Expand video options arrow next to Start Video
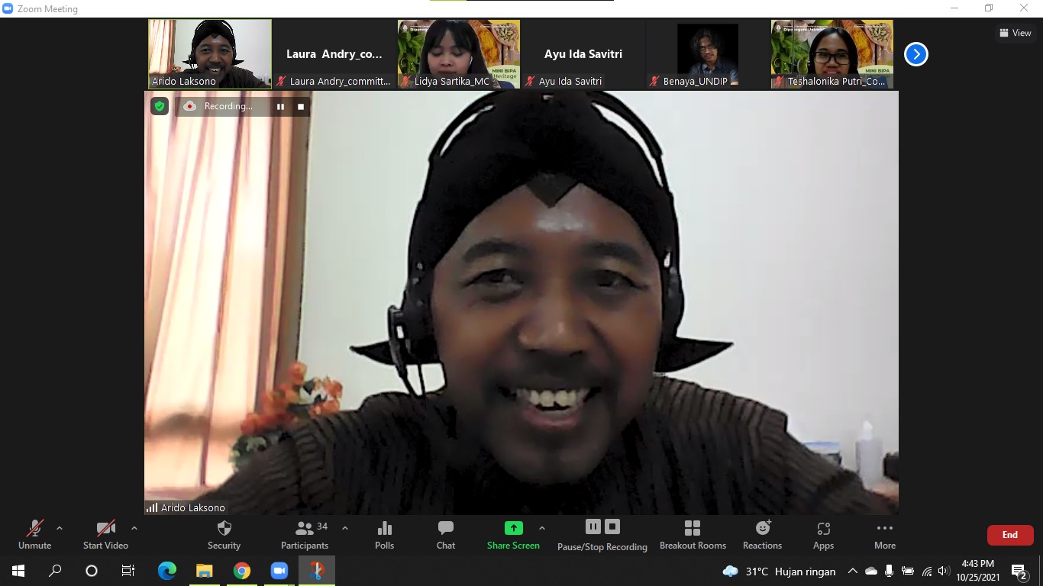The width and height of the screenshot is (1043, 586). [x=134, y=528]
